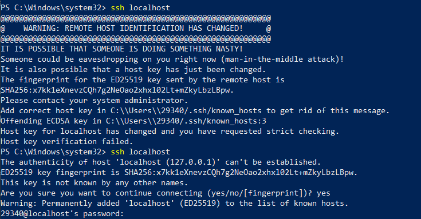Click the 'requested strict checking' line
This screenshot has width=421, height=219.
170,132
